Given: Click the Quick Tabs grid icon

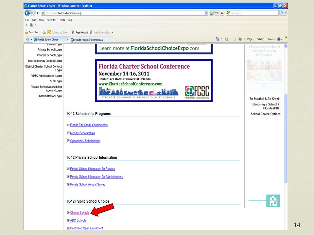Looking at the screenshot, I should pos(27,39).
